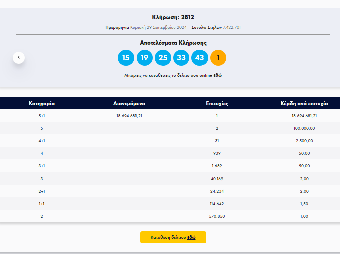Go to the previous draw with the left arrow
The height and width of the screenshot is (254, 340).
[x=19, y=58]
